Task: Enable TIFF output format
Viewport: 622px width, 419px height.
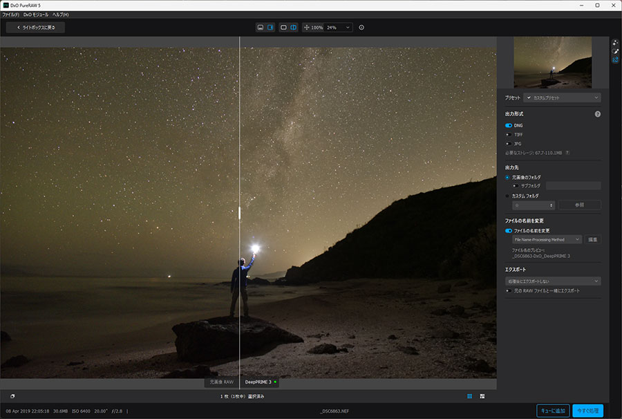Action: (509, 135)
